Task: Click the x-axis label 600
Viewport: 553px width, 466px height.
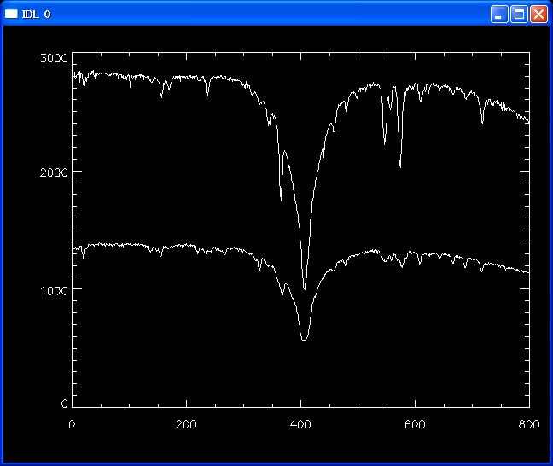Action: 415,424
